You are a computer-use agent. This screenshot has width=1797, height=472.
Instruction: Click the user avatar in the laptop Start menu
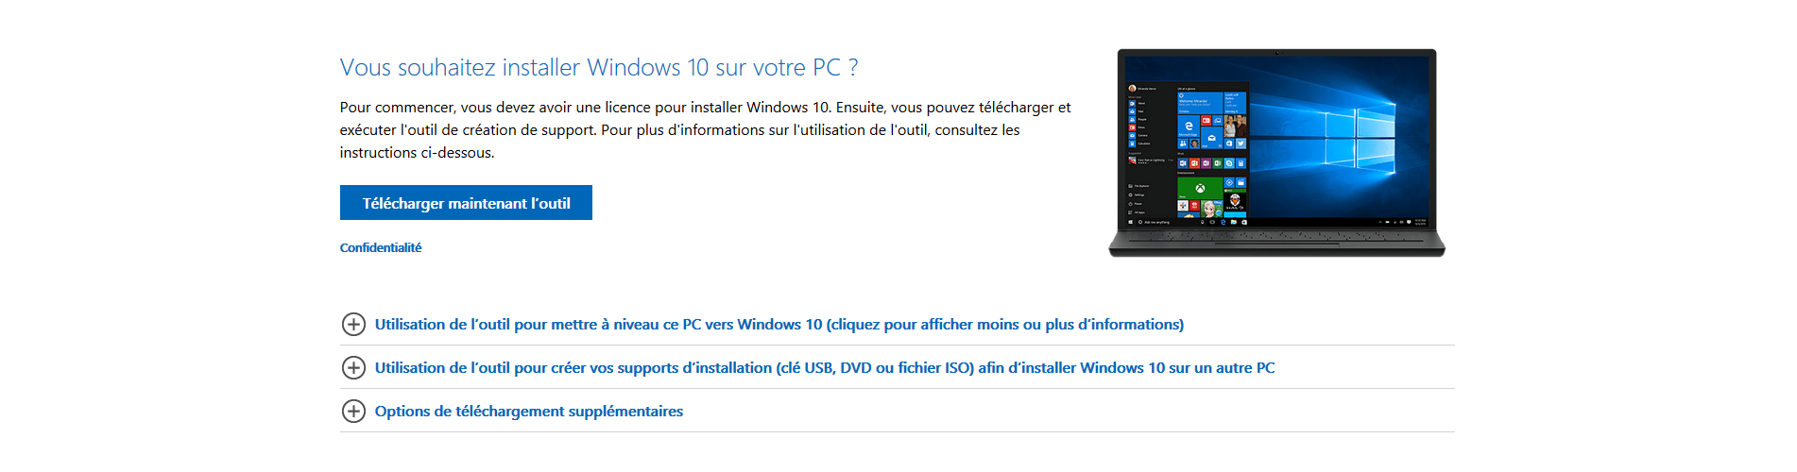pyautogui.click(x=1132, y=88)
